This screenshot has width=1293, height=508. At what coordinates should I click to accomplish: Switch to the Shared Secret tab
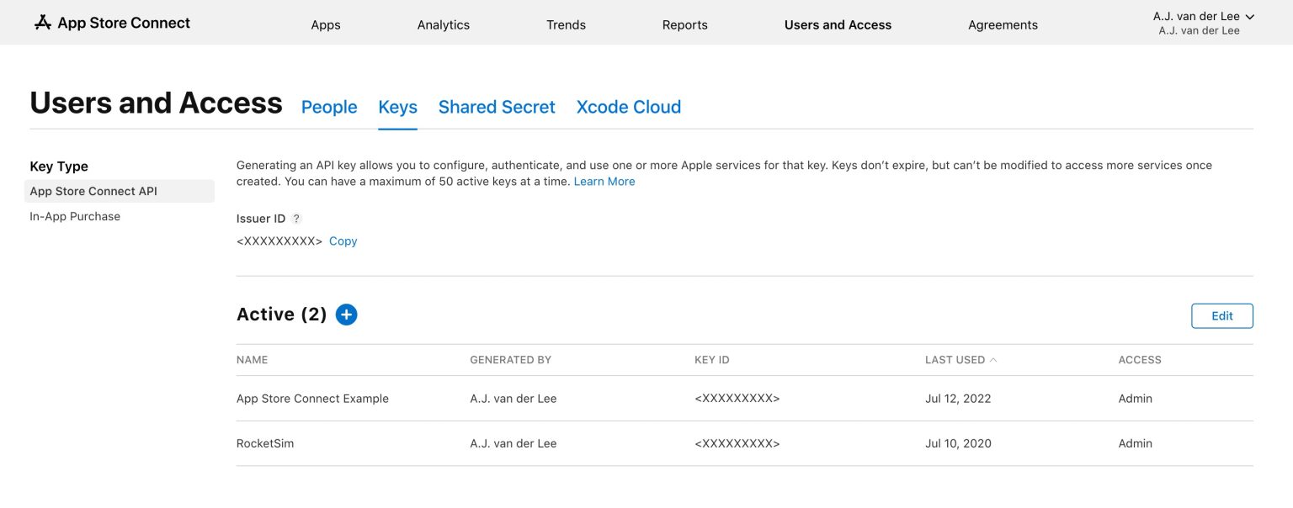tap(497, 107)
